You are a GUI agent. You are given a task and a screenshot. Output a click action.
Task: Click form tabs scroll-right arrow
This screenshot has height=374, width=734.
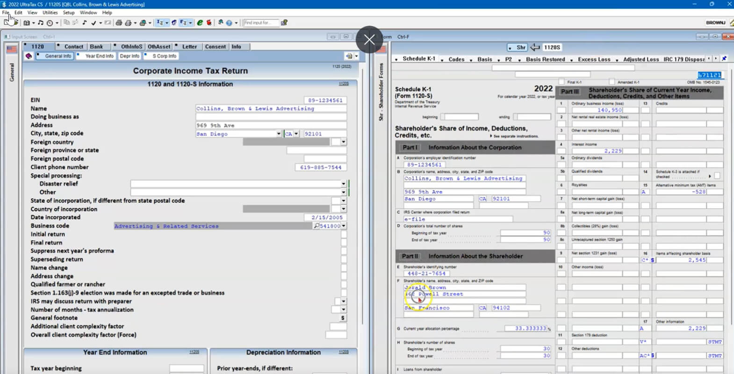coord(715,59)
